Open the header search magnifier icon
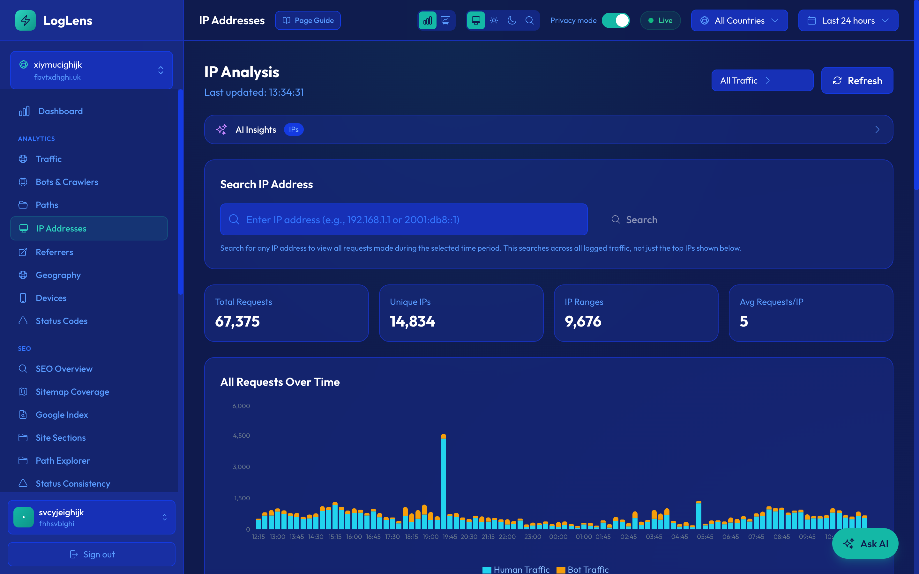Image resolution: width=919 pixels, height=574 pixels. tap(530, 20)
